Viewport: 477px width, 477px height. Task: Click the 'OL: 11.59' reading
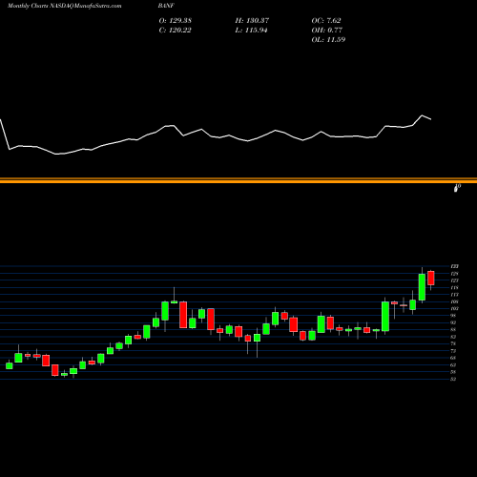pos(328,40)
